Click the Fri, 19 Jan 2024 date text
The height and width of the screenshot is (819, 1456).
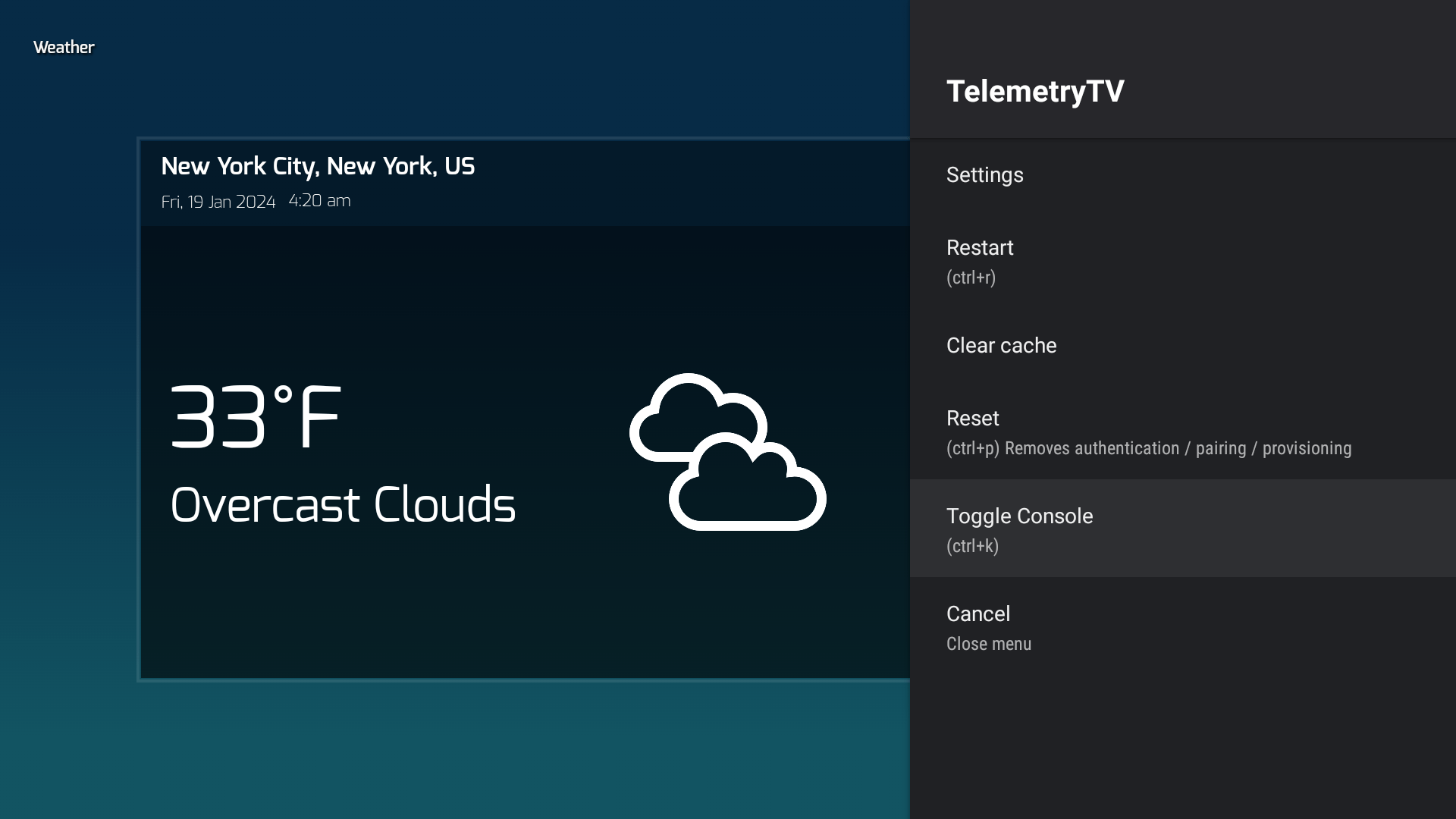point(218,202)
